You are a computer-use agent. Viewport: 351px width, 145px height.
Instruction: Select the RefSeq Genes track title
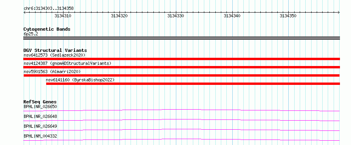click(40, 102)
